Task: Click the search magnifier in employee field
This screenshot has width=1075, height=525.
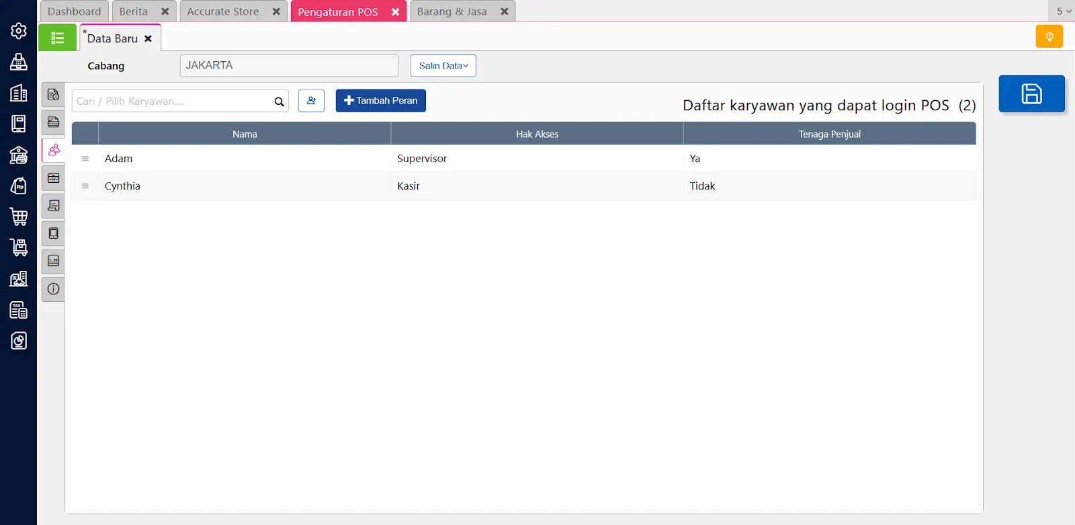Action: [279, 102]
